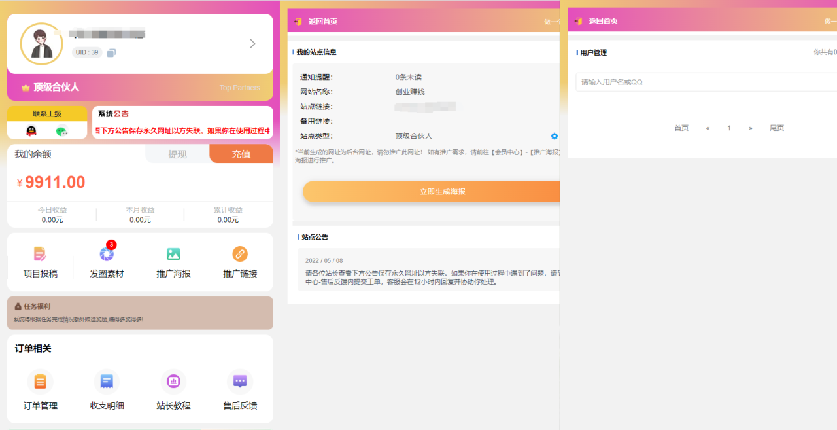Switch to the 提现 withdrawal tab
Viewport: 837px width, 430px height.
coord(177,153)
